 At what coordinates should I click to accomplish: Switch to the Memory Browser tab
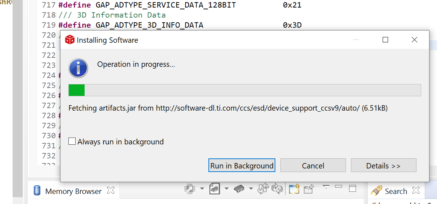point(73,191)
